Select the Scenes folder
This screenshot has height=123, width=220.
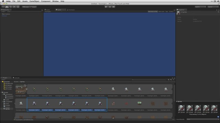[x=7, y=107]
